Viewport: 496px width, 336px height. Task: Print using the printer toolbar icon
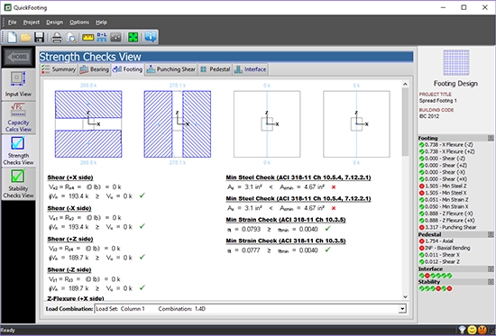57,37
